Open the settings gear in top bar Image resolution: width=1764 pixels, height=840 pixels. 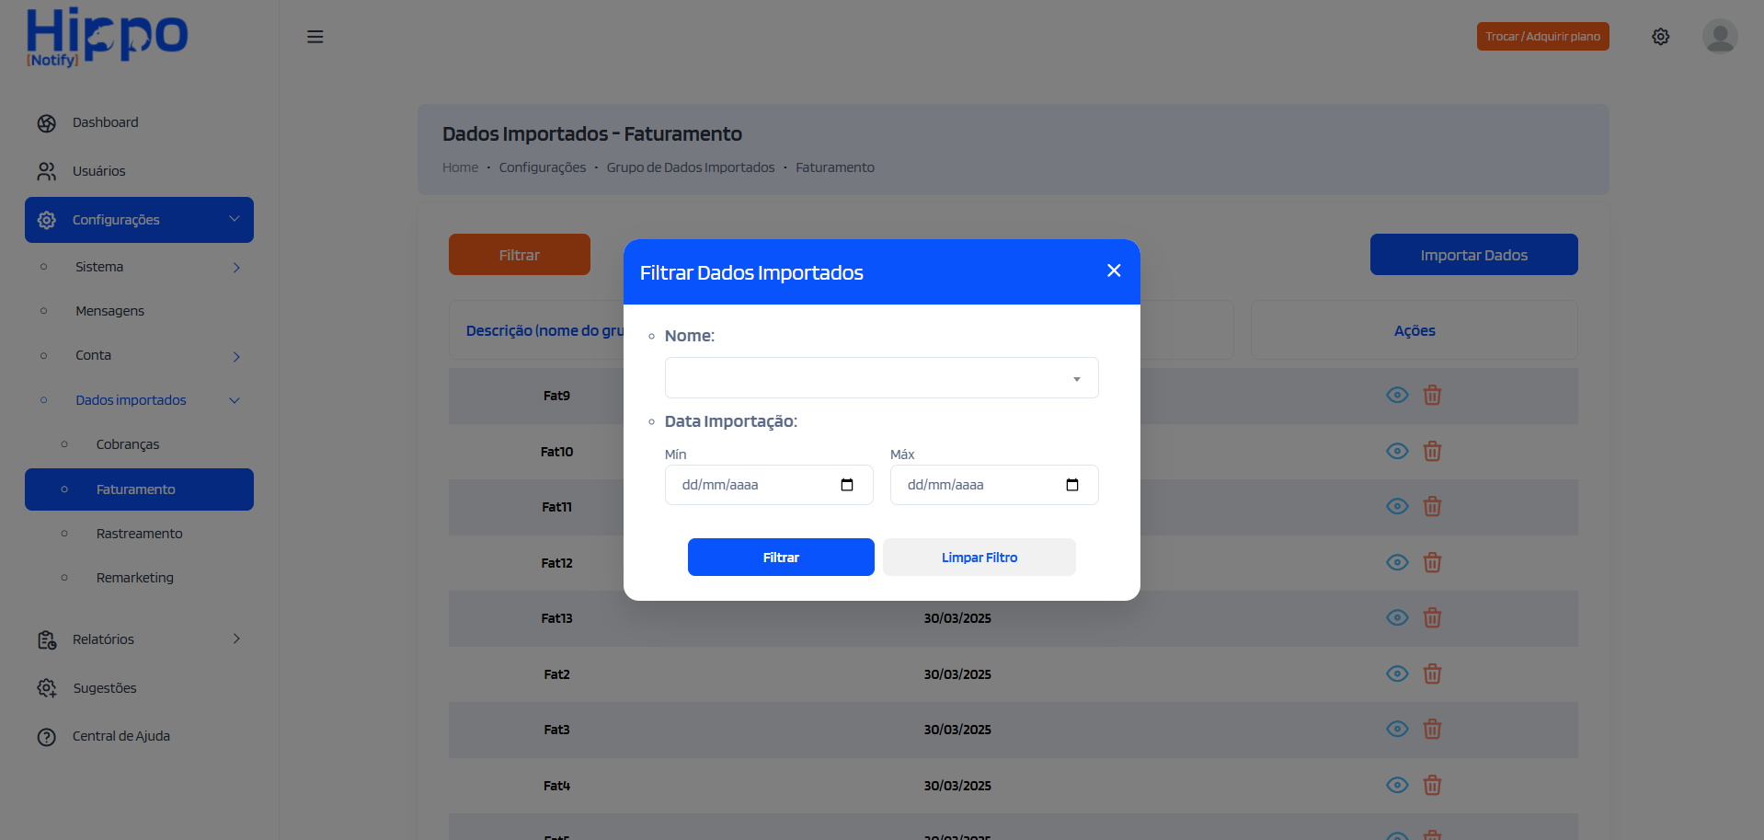click(1660, 37)
